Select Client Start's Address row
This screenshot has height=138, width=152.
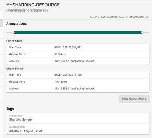pyautogui.click(x=78, y=61)
